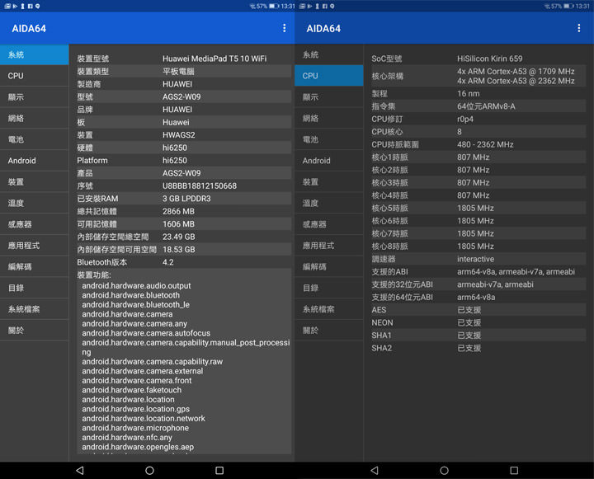The height and width of the screenshot is (479, 594).
Task: Tap Recents button in right navigation bar
Action: tap(514, 470)
